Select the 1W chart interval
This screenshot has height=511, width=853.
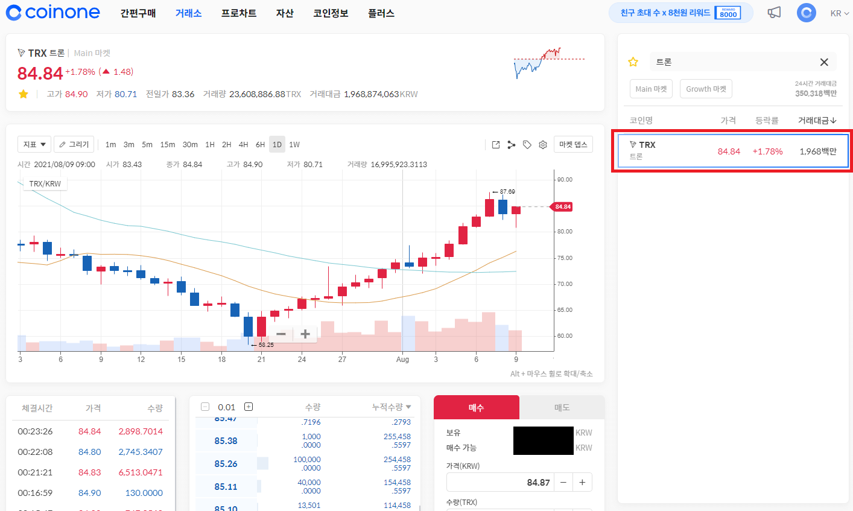click(294, 144)
